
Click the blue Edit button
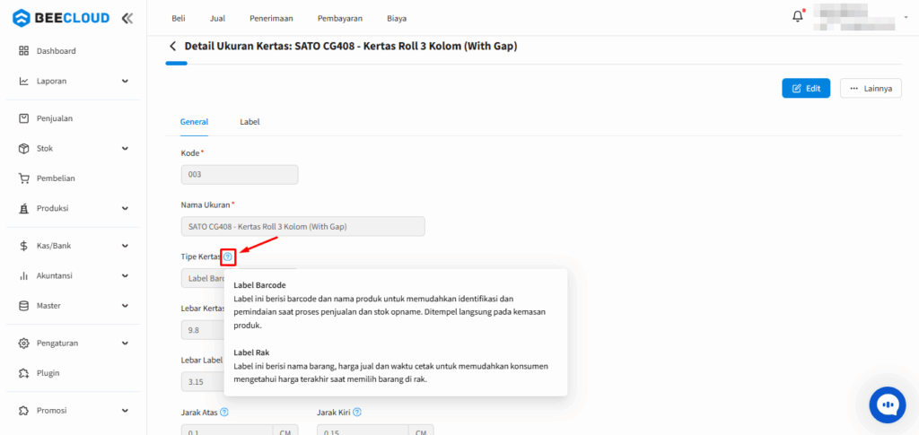[x=806, y=89]
